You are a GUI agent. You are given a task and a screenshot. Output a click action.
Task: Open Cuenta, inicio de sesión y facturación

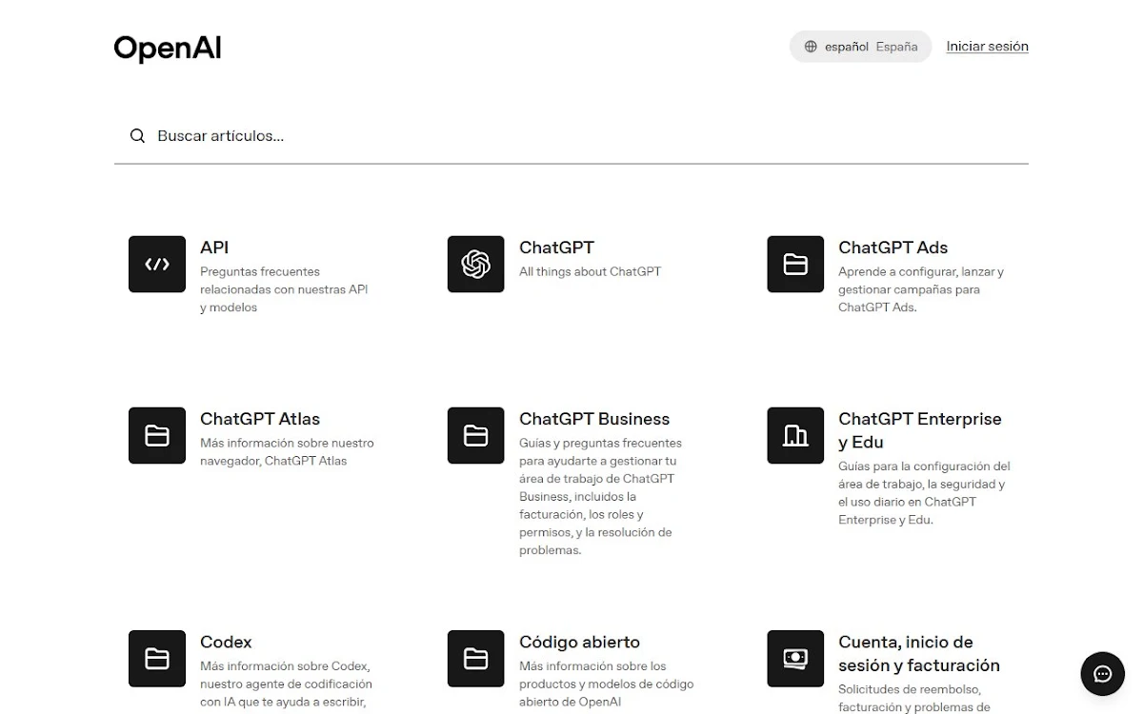click(x=919, y=653)
